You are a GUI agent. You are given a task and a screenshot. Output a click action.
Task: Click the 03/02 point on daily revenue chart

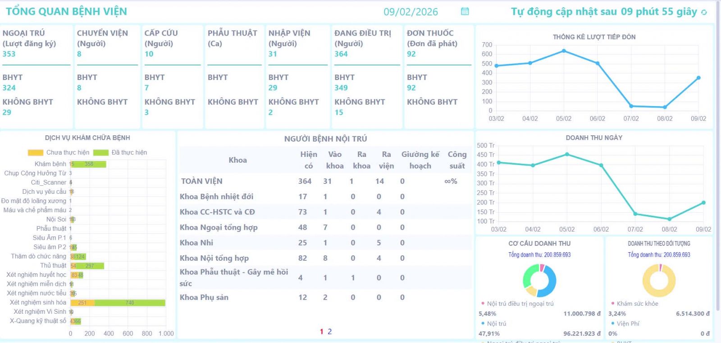tap(498, 163)
